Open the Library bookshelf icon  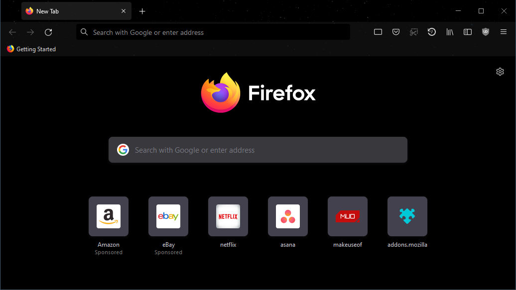(x=450, y=32)
